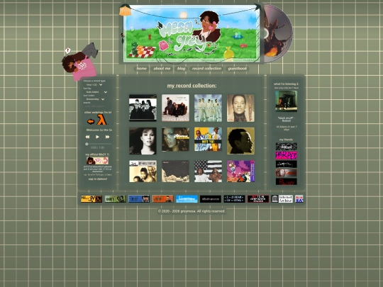383x287 pixels.
Task: Move the music player seek slider handle
Action: coord(87,144)
